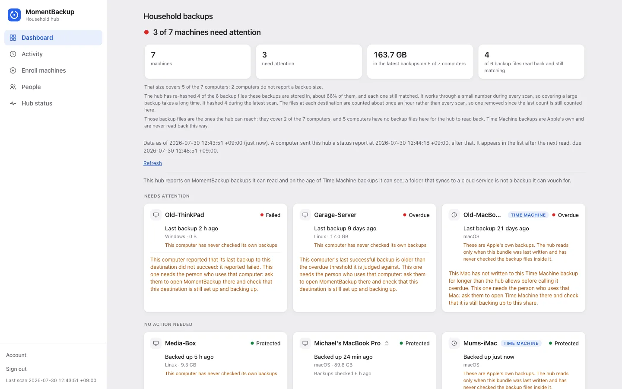Click the Mums-iMac Time Machine clock icon
This screenshot has height=389, width=622.
454,343
